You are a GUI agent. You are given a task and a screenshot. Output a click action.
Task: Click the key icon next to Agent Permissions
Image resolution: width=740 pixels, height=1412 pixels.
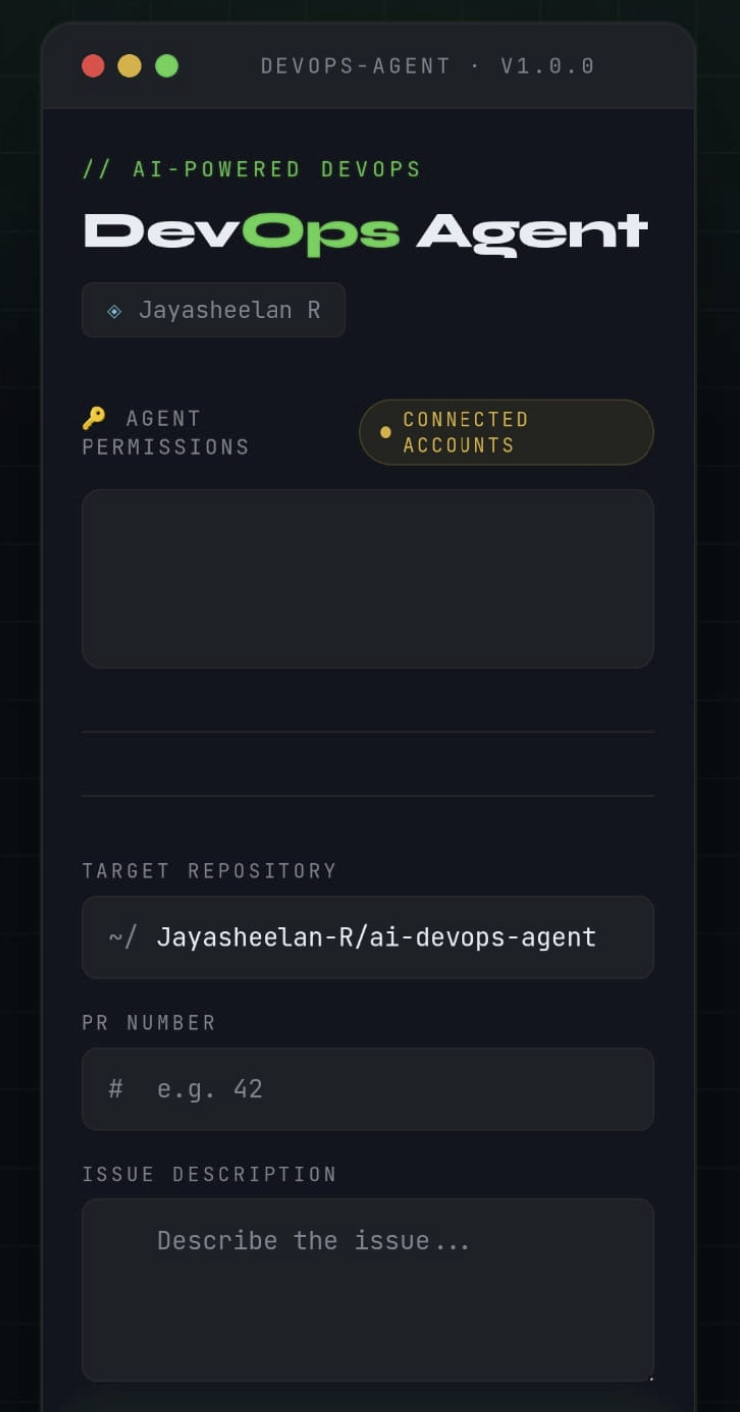click(x=93, y=418)
